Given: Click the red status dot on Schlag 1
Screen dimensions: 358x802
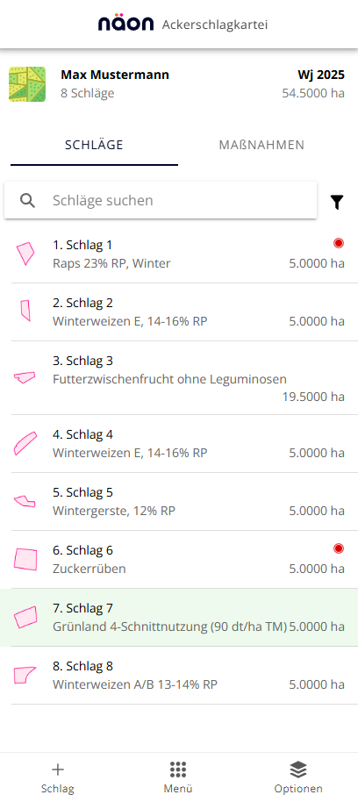Looking at the screenshot, I should [339, 243].
